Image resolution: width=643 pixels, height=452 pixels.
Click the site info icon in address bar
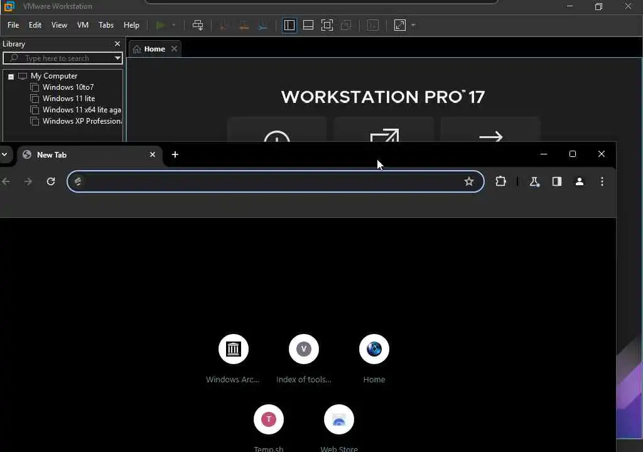78,181
